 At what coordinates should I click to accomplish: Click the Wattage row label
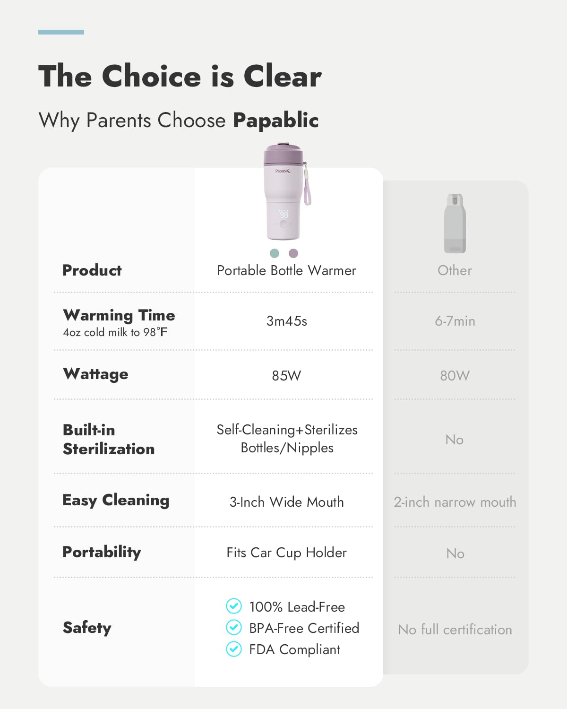[96, 374]
